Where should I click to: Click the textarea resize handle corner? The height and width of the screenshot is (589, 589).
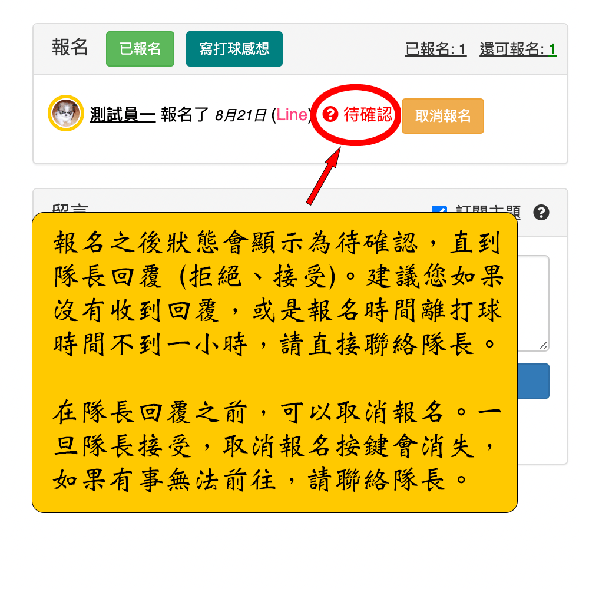[x=543, y=346]
